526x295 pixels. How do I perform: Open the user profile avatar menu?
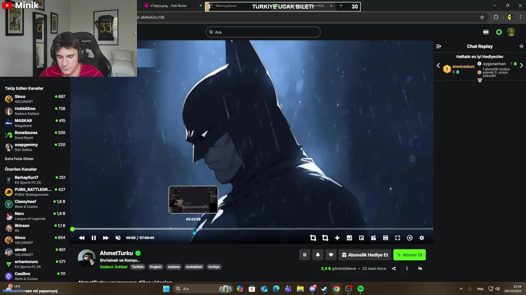click(511, 32)
